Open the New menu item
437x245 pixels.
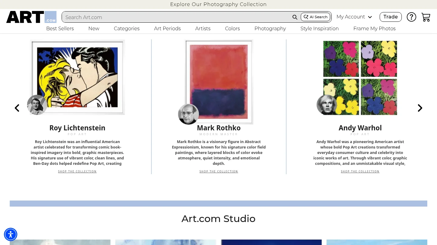pyautogui.click(x=94, y=28)
